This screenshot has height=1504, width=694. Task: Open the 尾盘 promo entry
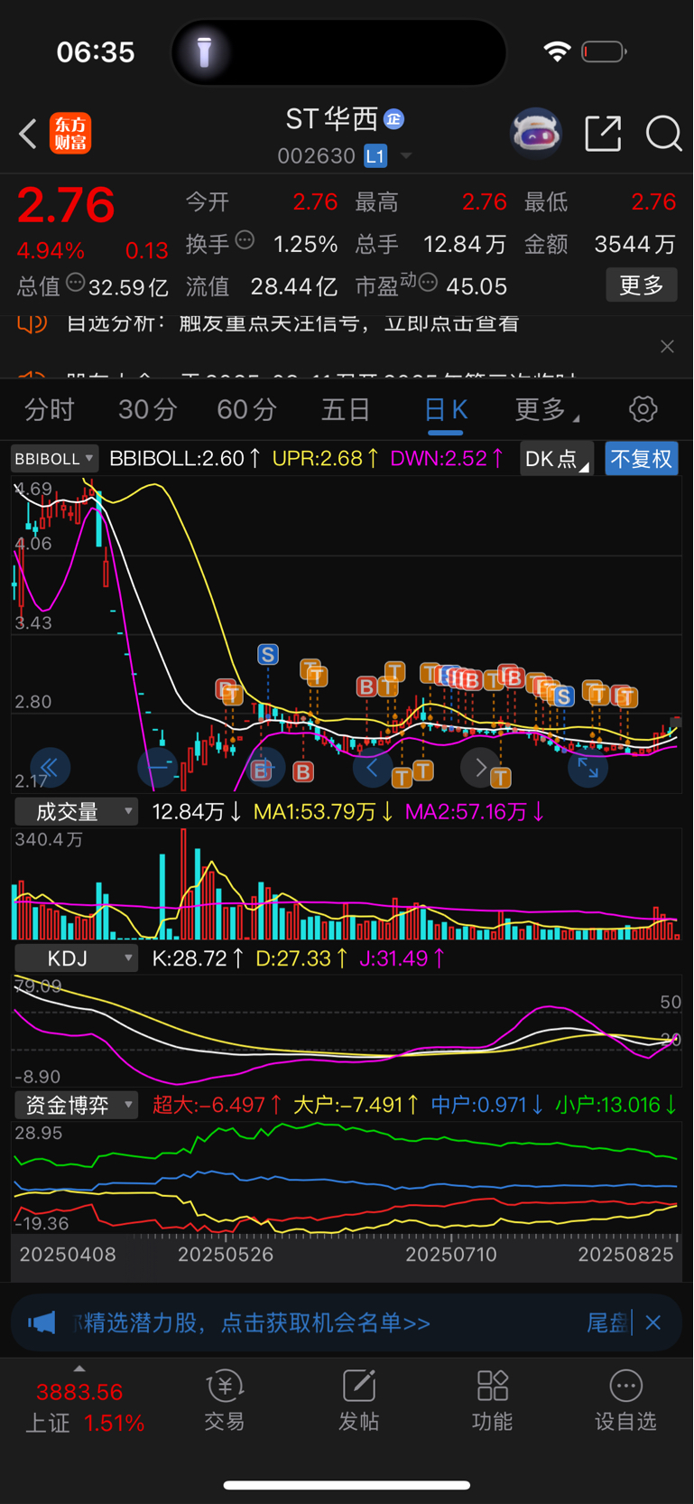pos(606,1322)
